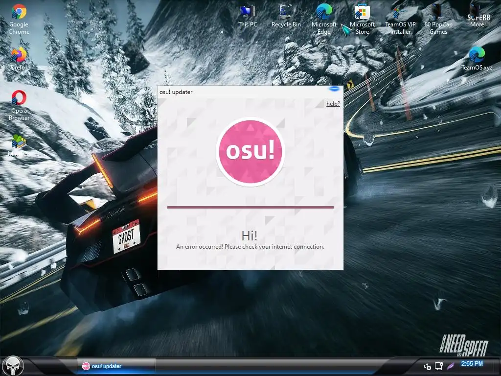The height and width of the screenshot is (376, 501).
Task: Click the This PC desktop icon
Action: (x=248, y=16)
